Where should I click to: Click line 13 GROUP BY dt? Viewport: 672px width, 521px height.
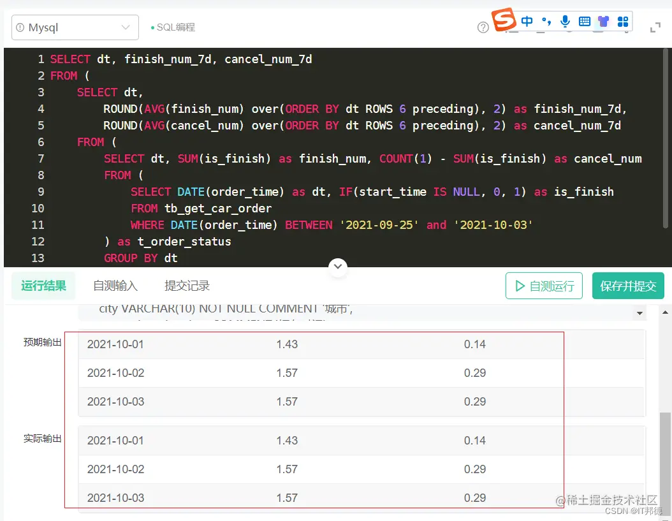[x=140, y=258]
